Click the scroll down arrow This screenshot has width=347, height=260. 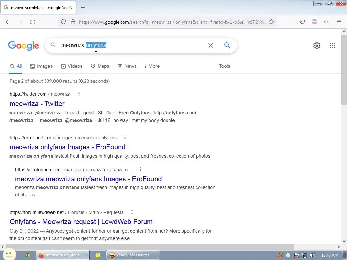tap(344, 241)
